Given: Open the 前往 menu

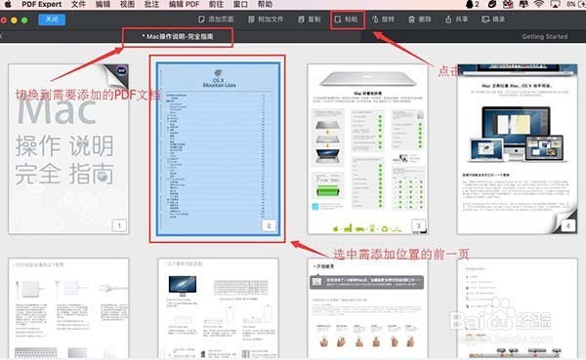Looking at the screenshot, I should 216,4.
